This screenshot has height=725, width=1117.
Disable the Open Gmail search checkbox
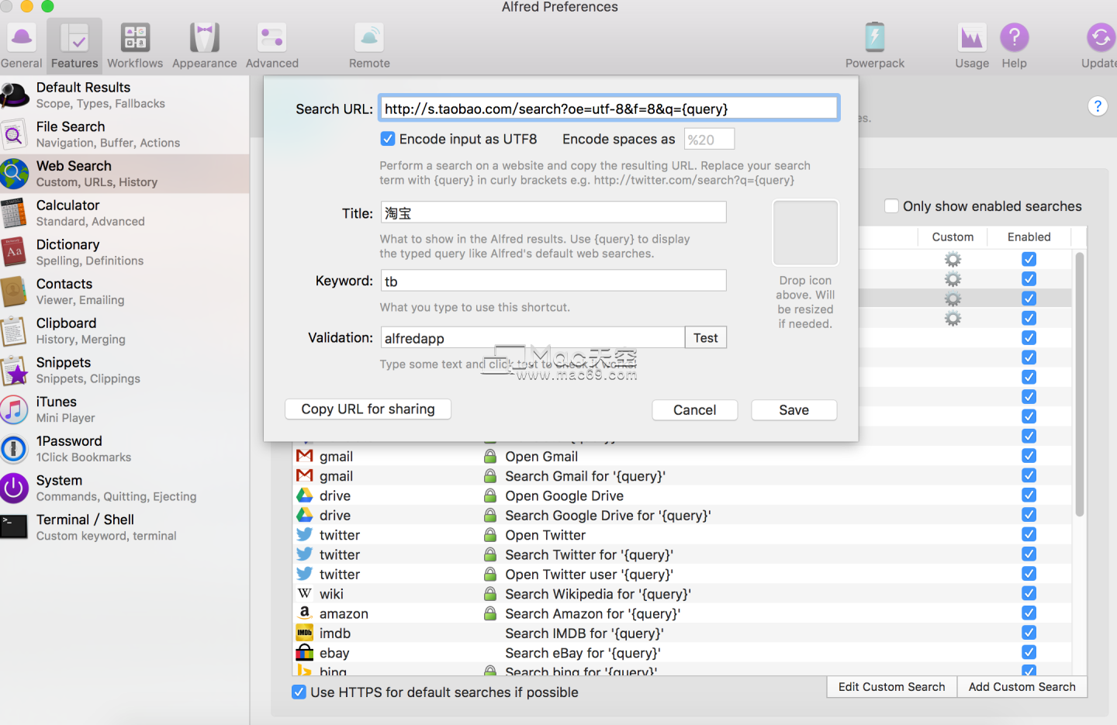(x=1029, y=456)
